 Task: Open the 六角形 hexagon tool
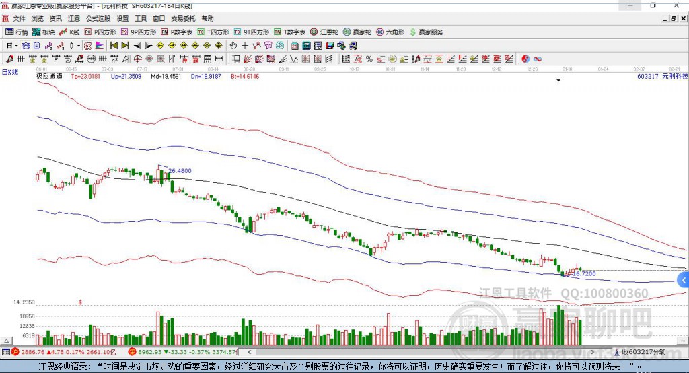pos(390,32)
